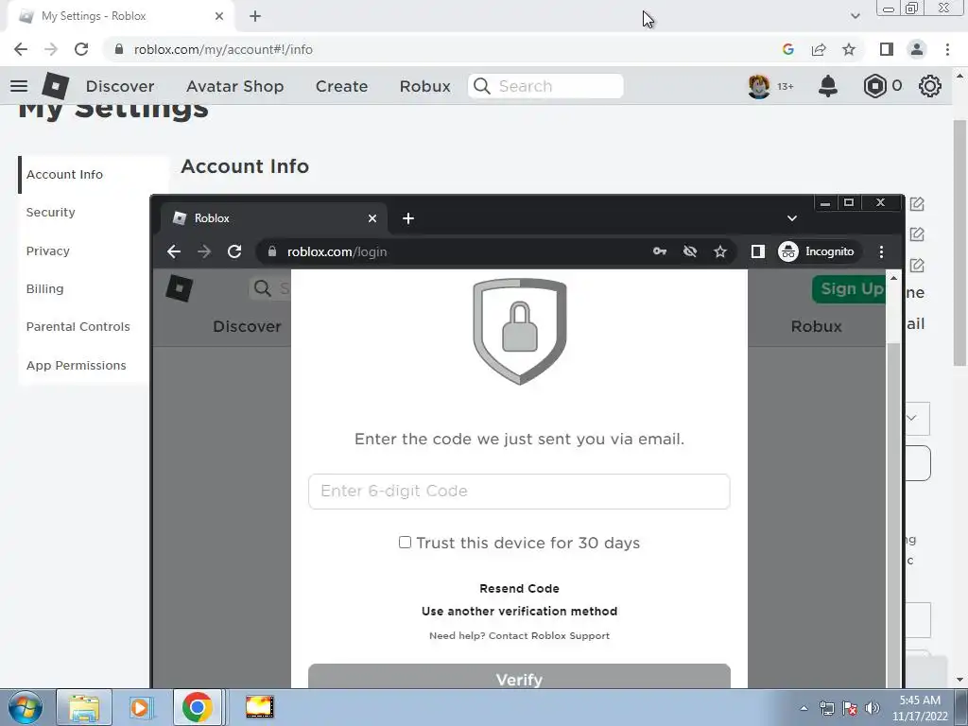Toggle side panel in incognito window

[x=757, y=251]
